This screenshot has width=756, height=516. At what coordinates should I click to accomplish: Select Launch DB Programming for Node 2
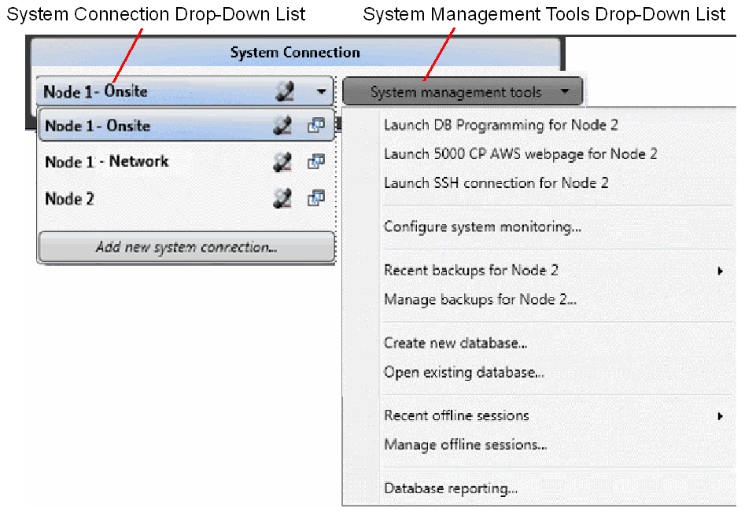pos(500,125)
